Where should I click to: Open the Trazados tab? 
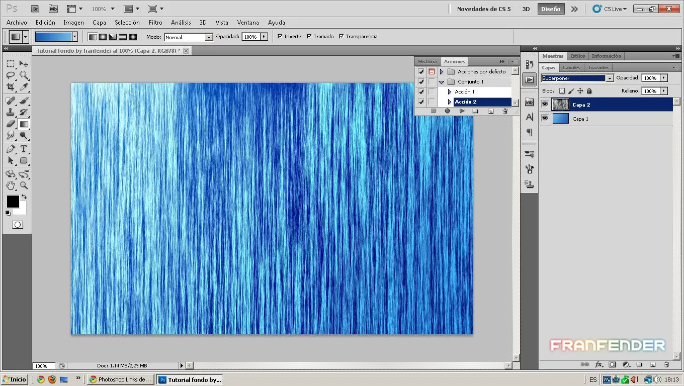(598, 67)
